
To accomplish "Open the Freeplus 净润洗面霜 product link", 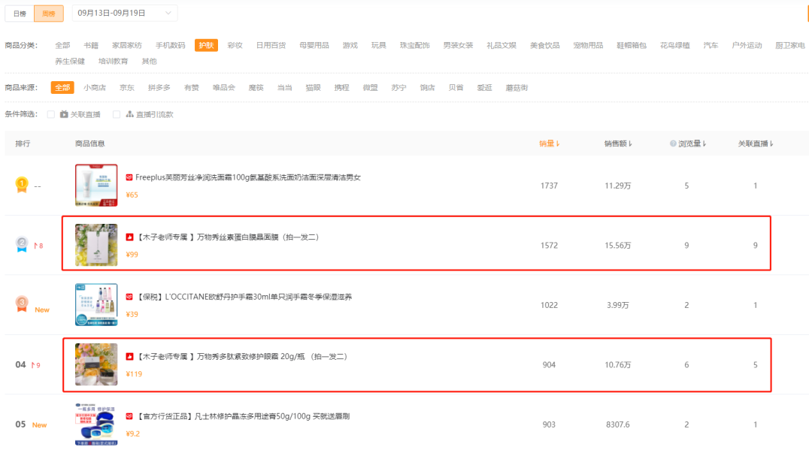I will click(247, 177).
